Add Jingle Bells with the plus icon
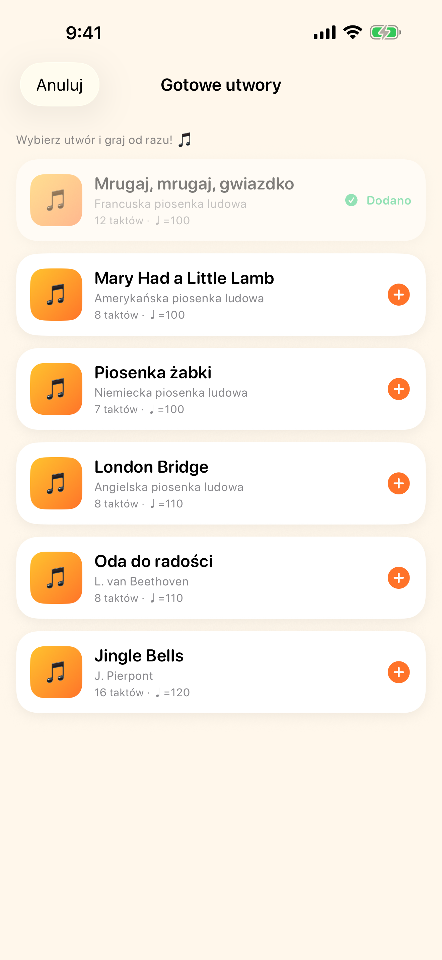442x960 pixels. point(398,672)
